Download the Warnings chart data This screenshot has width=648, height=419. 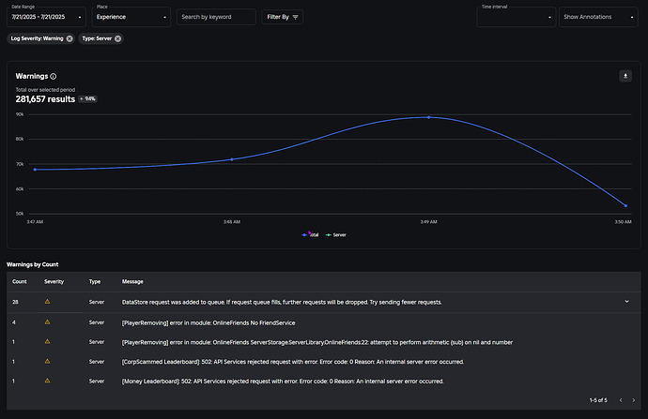point(625,76)
